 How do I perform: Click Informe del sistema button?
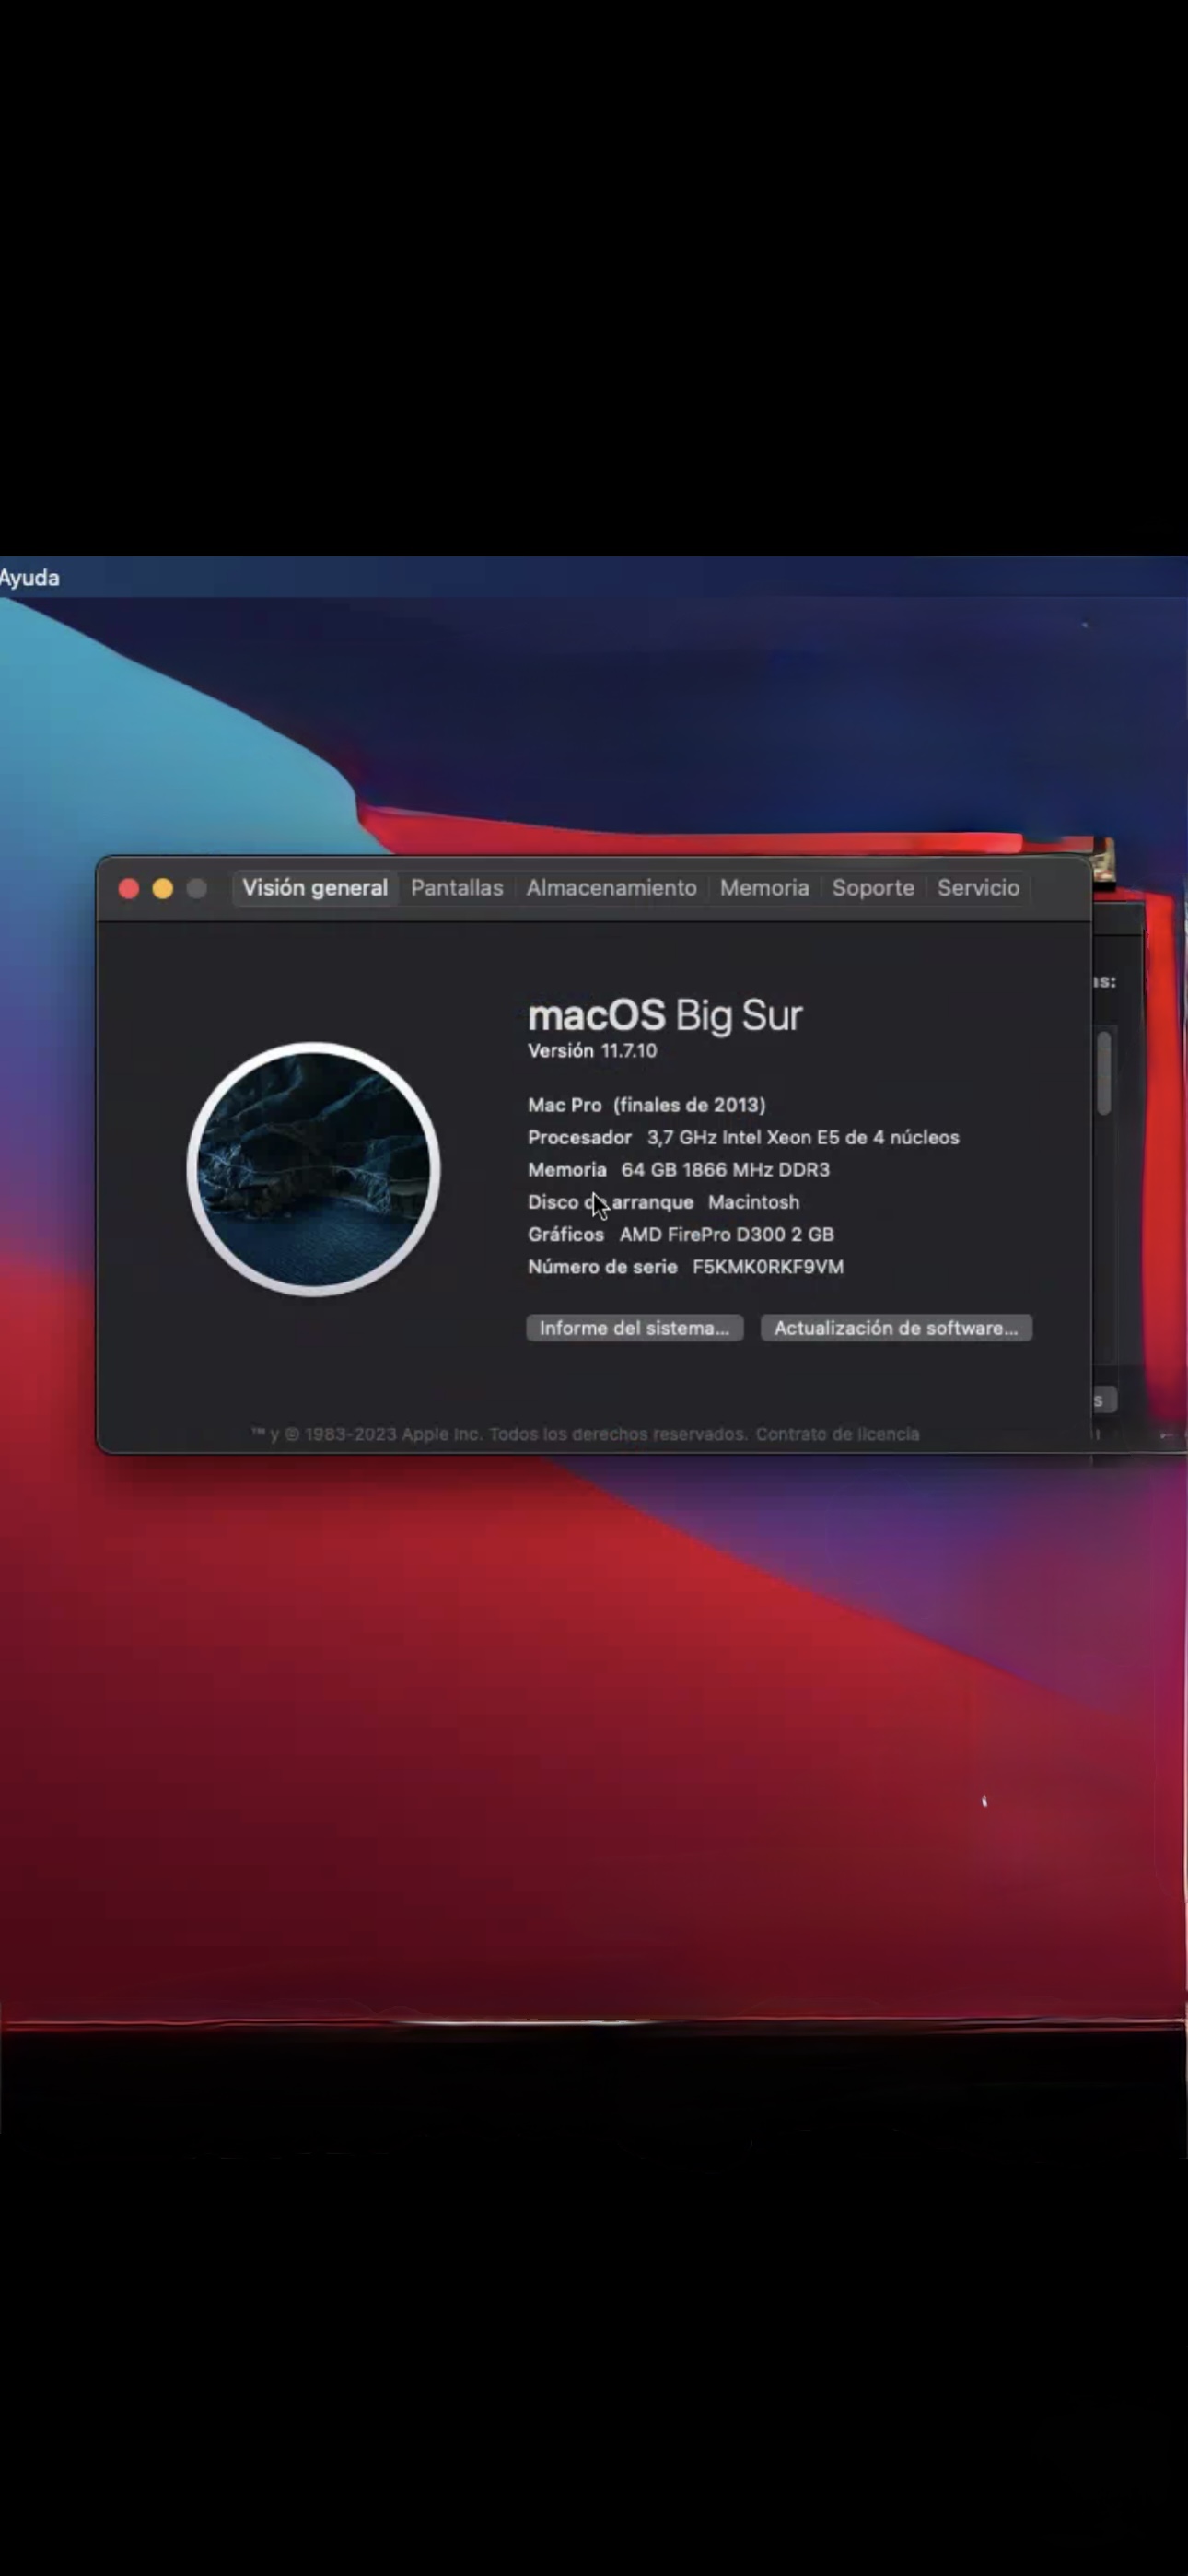pyautogui.click(x=635, y=1328)
